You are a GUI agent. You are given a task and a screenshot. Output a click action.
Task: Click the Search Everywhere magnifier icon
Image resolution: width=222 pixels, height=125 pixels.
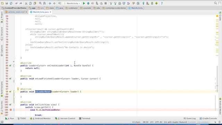pos(215,3)
